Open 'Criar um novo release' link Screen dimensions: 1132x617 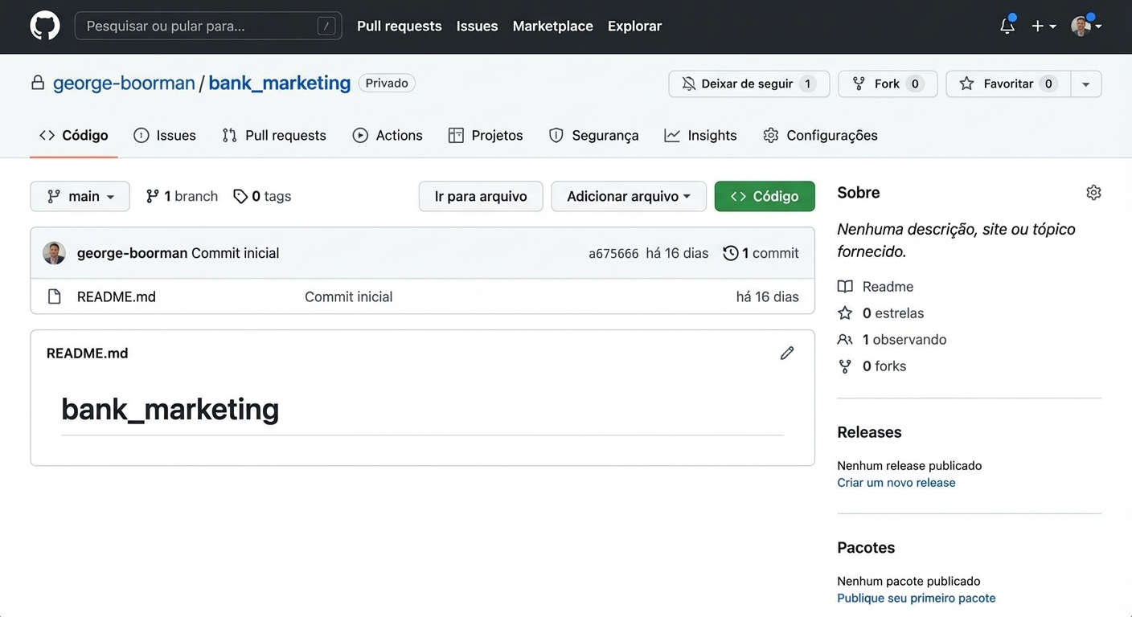(x=896, y=482)
